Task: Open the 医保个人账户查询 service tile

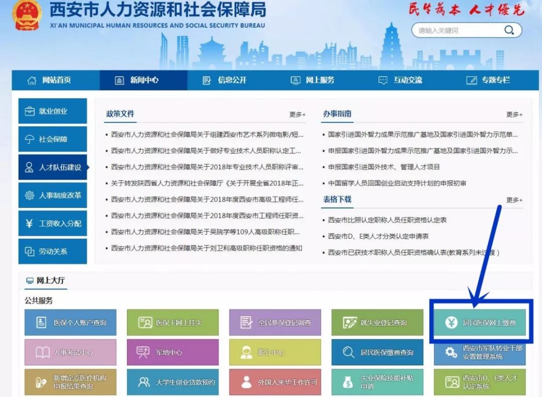Action: point(71,322)
